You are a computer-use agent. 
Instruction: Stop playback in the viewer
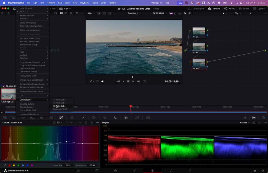pos(128,81)
